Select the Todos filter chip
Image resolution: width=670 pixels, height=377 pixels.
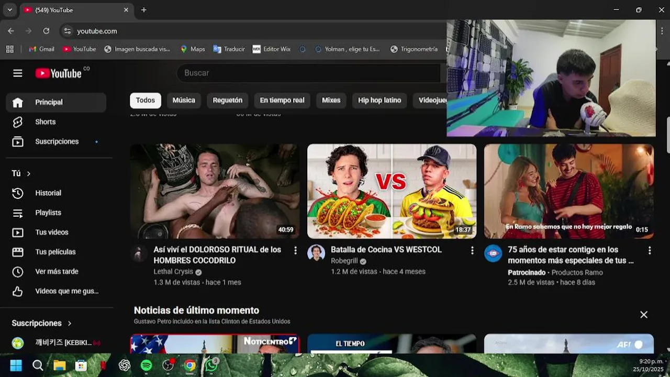click(x=146, y=100)
